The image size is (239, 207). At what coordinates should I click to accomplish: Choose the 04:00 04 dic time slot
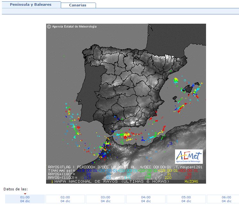tap(146, 199)
